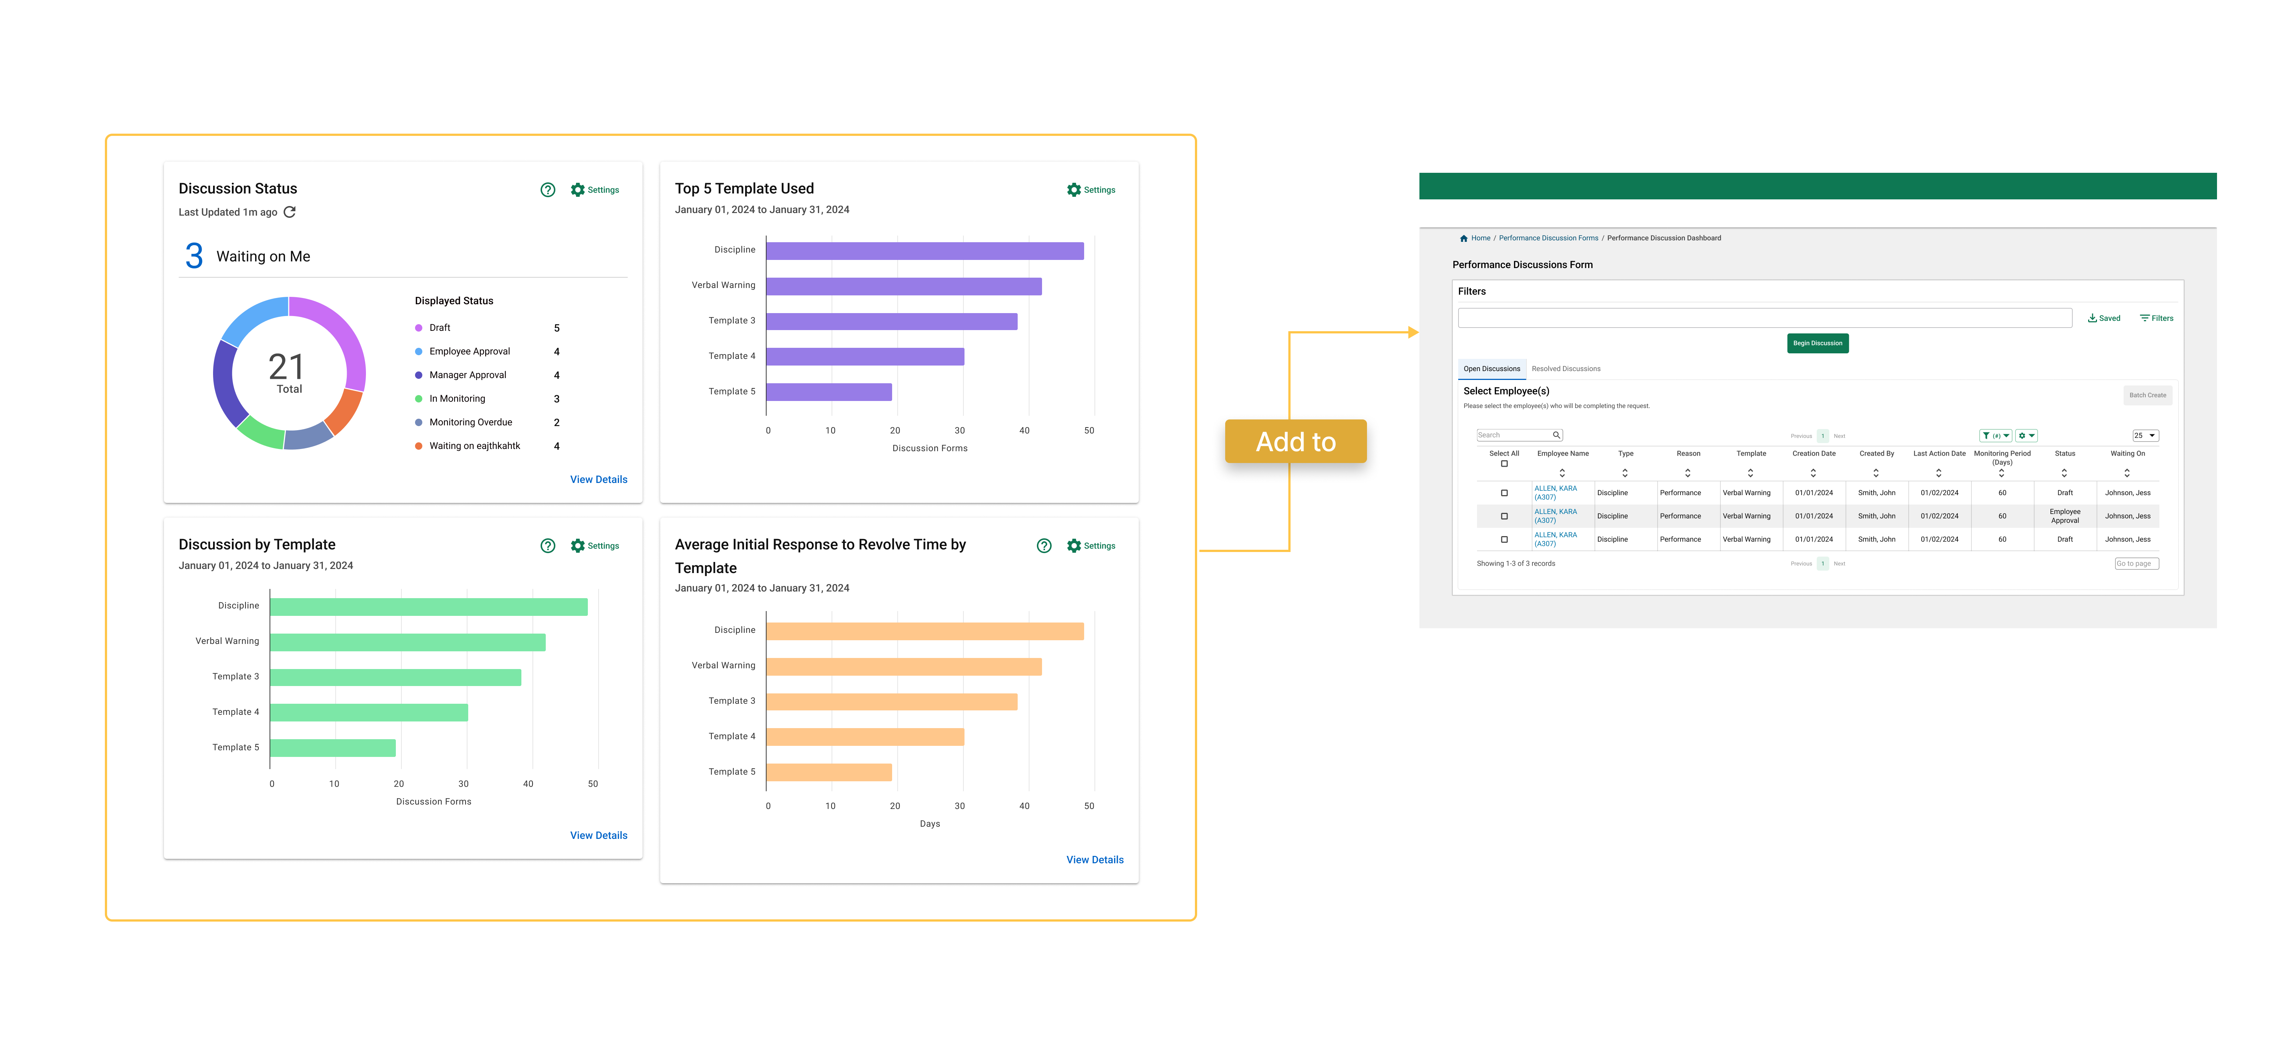Sort table by Monitoring Period arrows
The width and height of the screenshot is (2282, 1039).
pyautogui.click(x=2001, y=474)
